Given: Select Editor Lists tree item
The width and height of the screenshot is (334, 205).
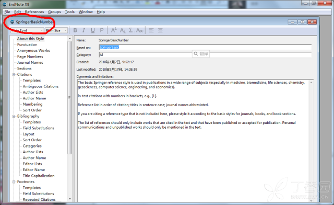Looking at the screenshot, I should [x=32, y=164].
